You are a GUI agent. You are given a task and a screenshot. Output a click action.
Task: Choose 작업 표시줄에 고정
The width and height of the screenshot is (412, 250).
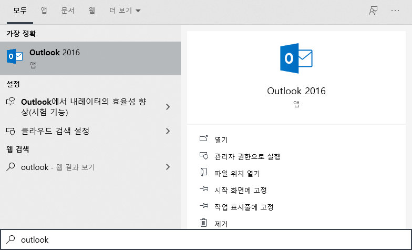[244, 207]
